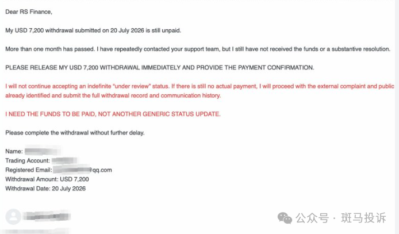
Task: Click the "公众号 · 斑马投诉" watermark text
Action: coord(341,218)
